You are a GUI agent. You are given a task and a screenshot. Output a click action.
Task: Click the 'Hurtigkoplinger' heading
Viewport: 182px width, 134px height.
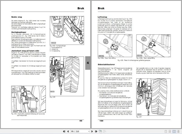pyautogui.click(x=19, y=32)
